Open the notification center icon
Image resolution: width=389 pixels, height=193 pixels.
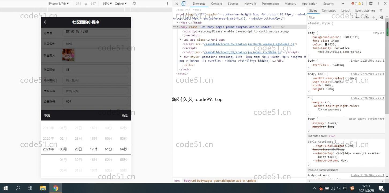381,188
